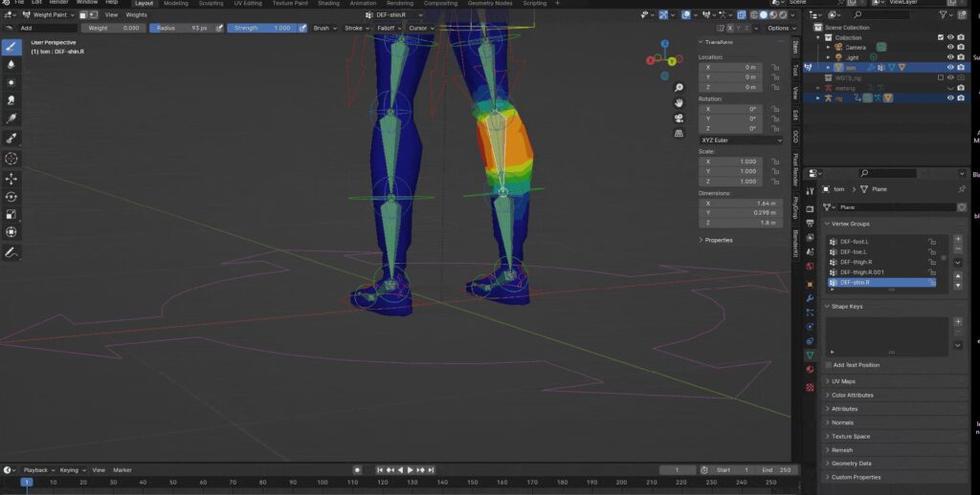Enable Add Rest Position checkbox
The image size is (980, 495).
[829, 365]
